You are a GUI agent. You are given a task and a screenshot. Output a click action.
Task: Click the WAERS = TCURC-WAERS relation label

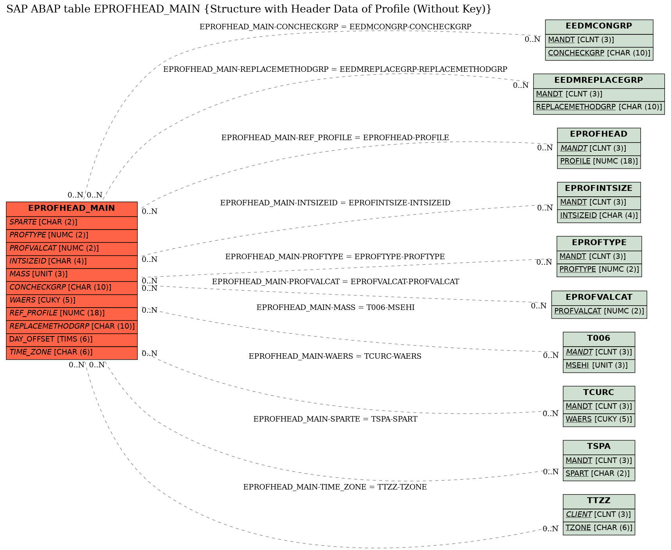coord(335,356)
